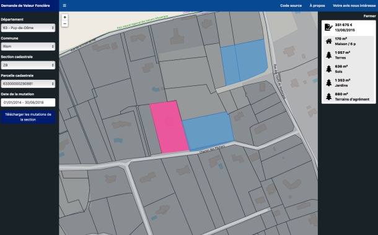Zoom in with the plus button

point(64,17)
